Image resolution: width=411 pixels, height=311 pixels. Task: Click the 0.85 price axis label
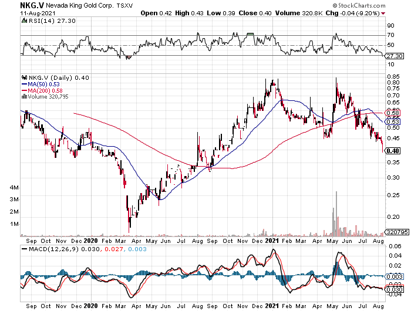tap(393, 76)
